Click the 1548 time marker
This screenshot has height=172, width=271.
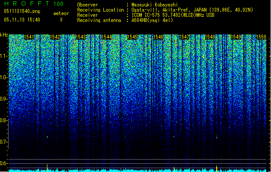coord(210,37)
